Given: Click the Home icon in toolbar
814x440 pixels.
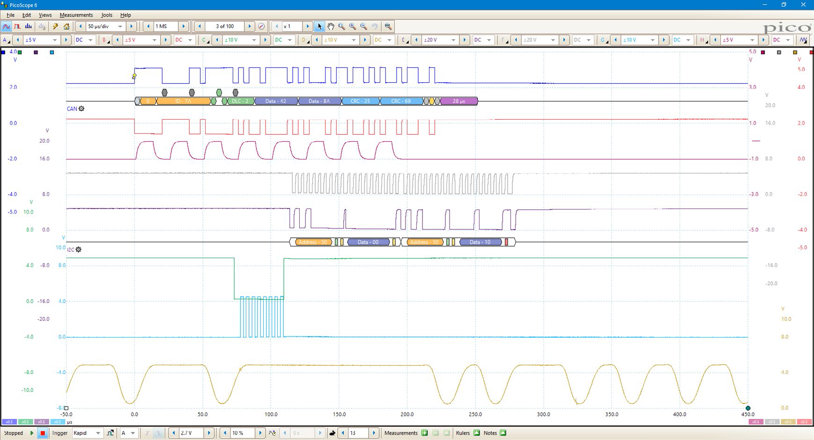Looking at the screenshot, I should tap(67, 27).
